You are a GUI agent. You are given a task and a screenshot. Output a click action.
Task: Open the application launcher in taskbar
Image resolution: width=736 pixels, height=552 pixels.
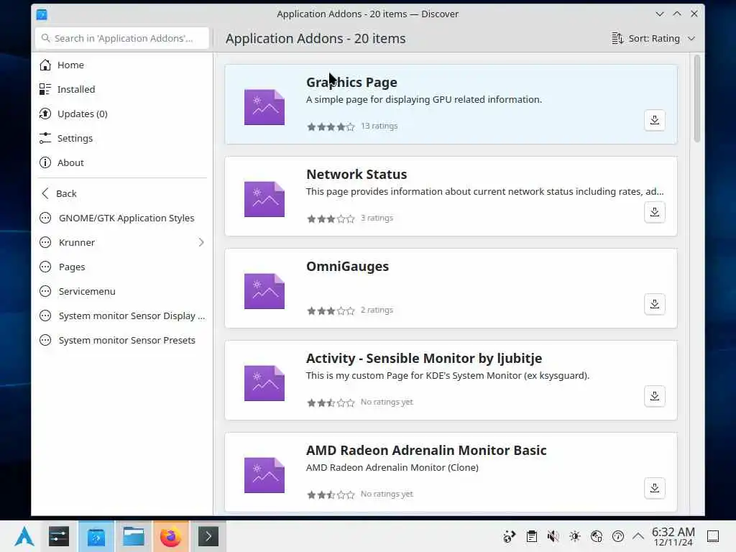point(24,536)
